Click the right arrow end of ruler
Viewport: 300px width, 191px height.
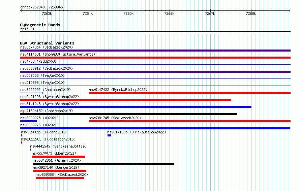(x=289, y=10)
